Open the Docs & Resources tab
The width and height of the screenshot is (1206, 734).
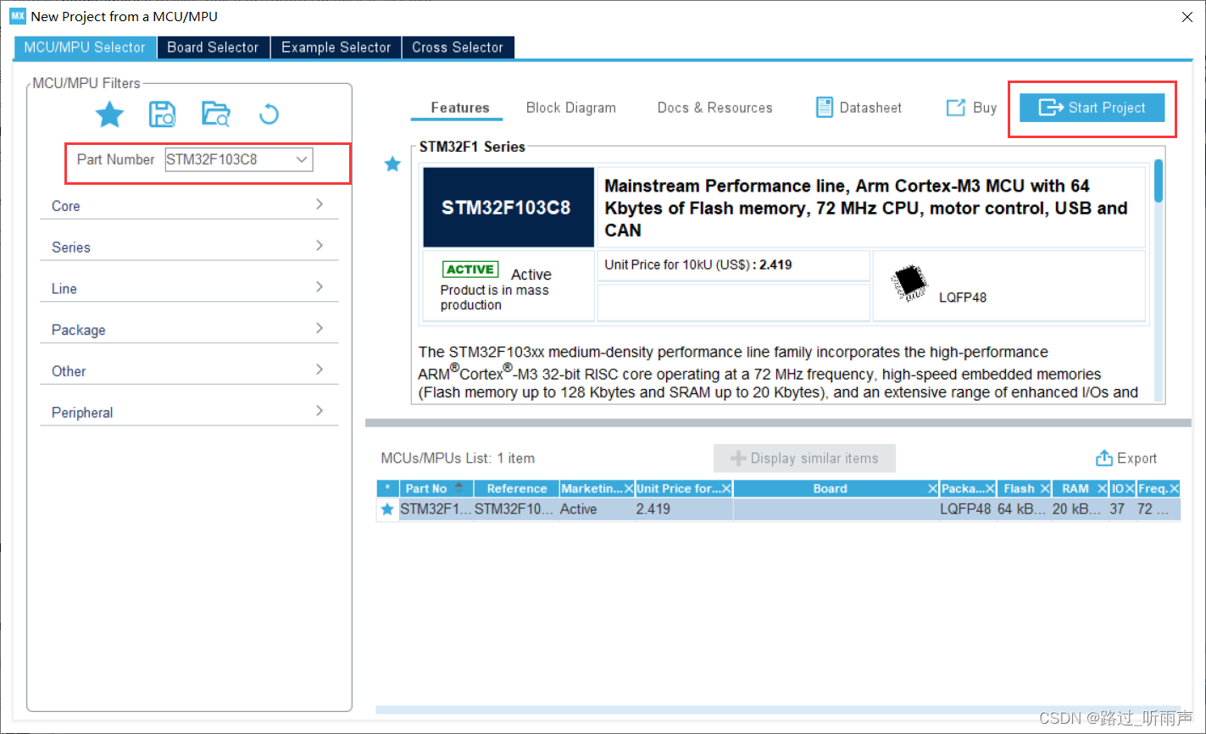coord(715,108)
